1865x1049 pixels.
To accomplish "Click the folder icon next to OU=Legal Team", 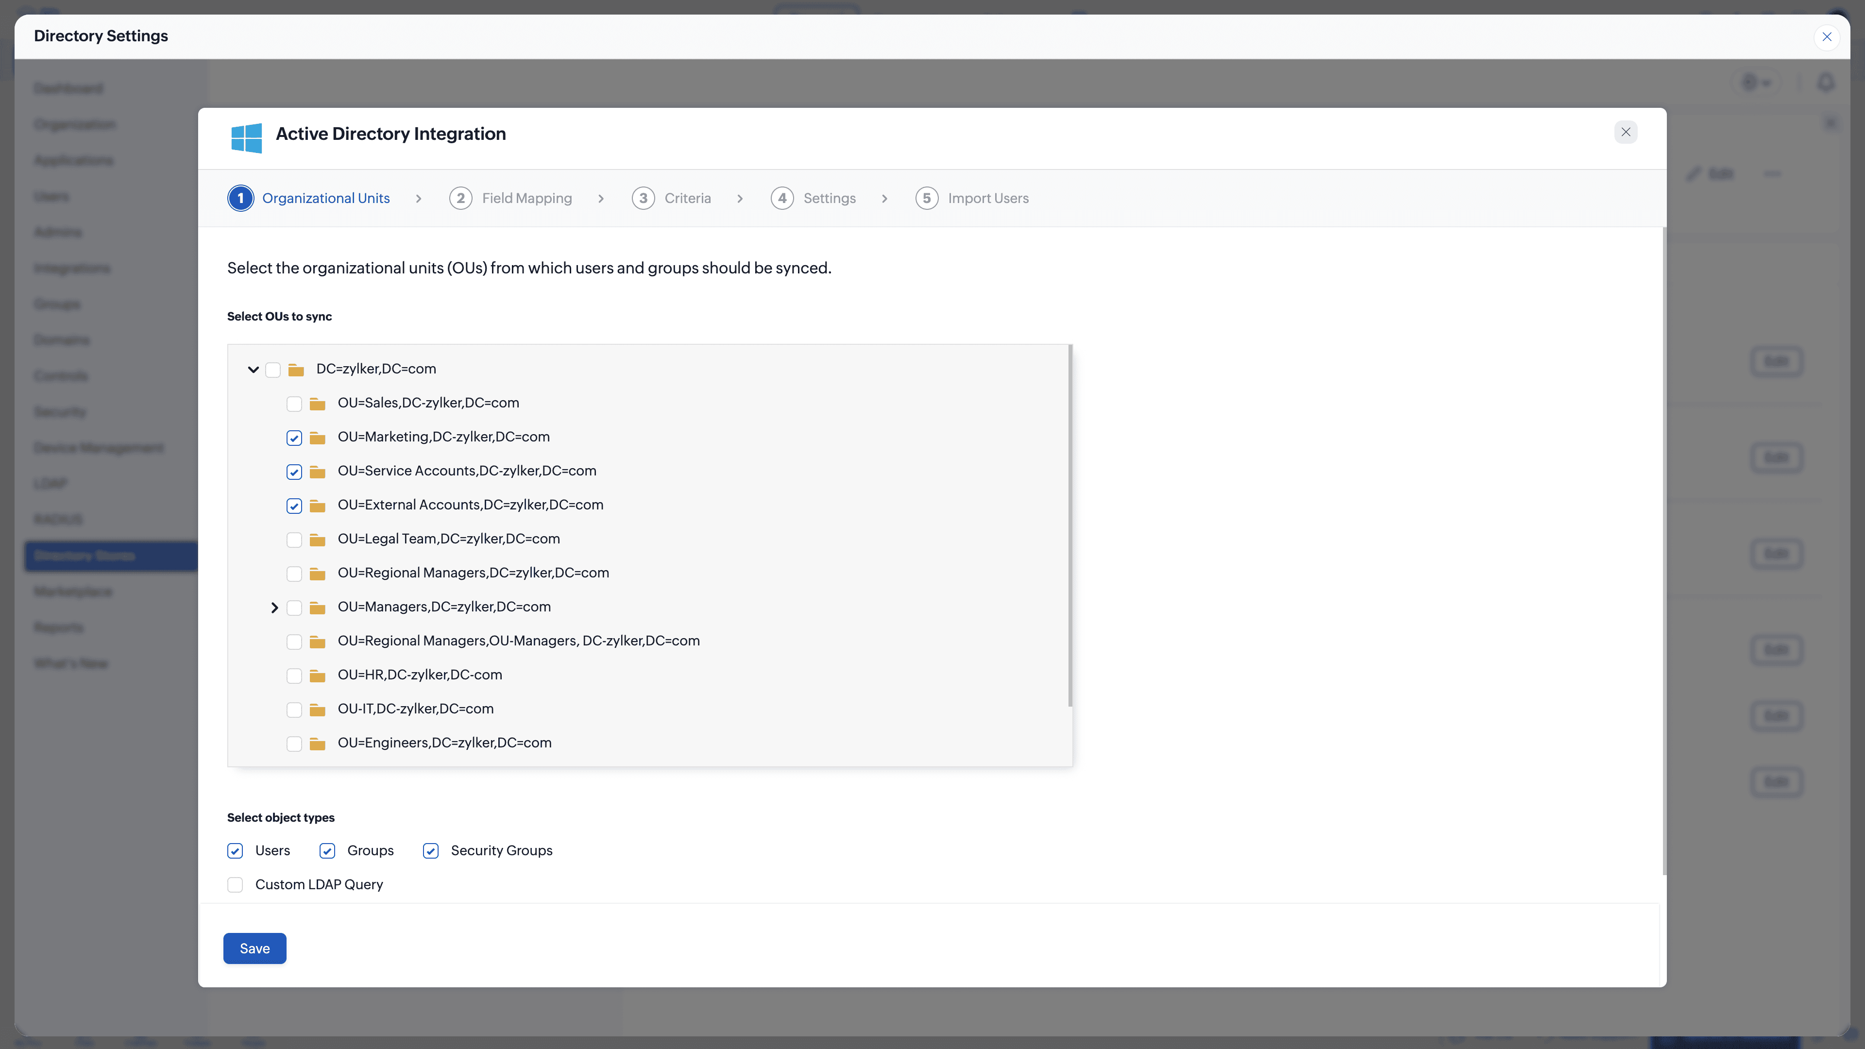I will pyautogui.click(x=317, y=540).
